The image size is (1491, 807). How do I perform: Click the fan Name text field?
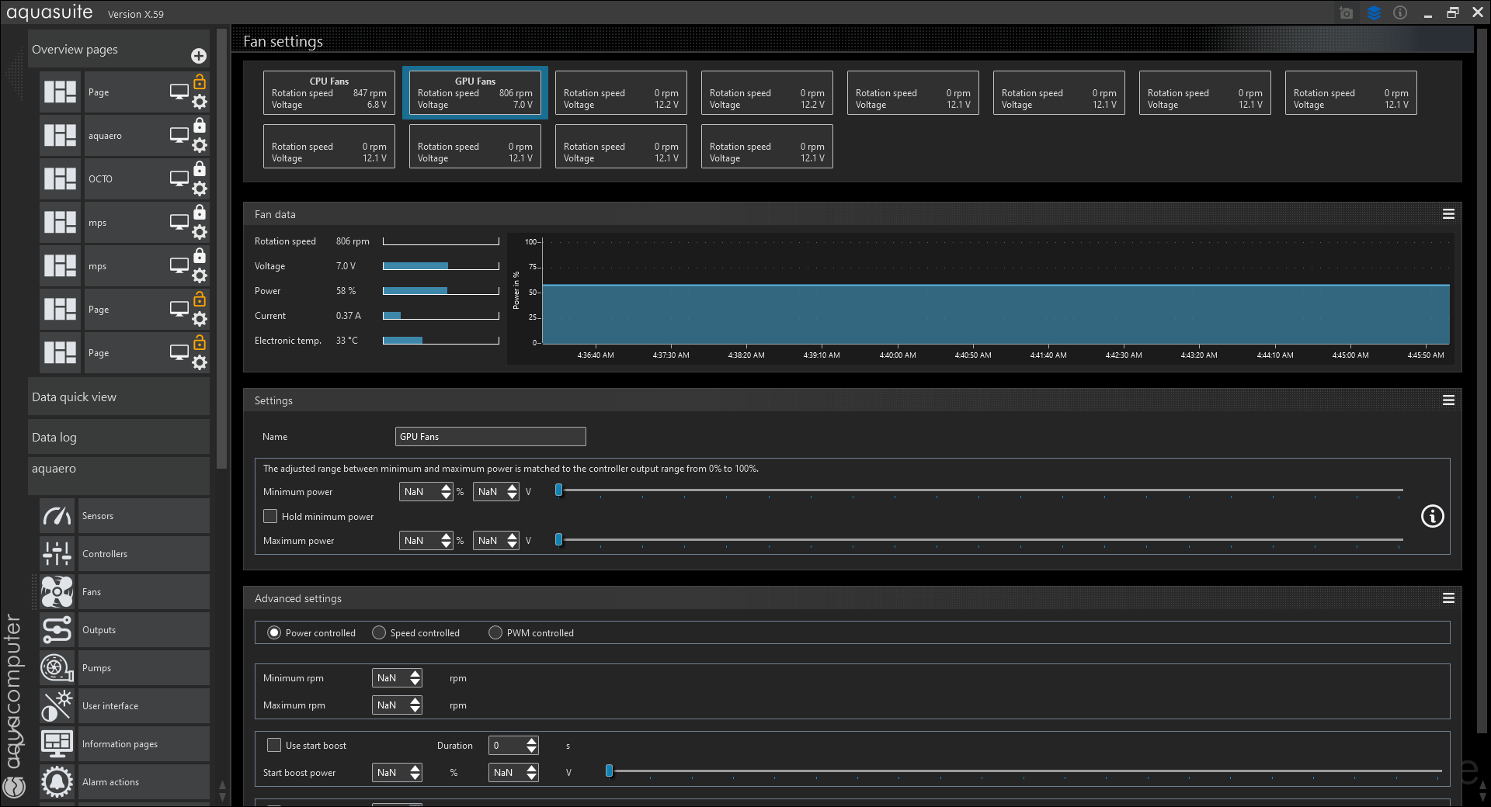[490, 437]
